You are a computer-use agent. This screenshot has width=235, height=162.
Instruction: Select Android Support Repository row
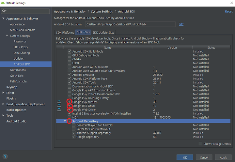tap(143, 133)
